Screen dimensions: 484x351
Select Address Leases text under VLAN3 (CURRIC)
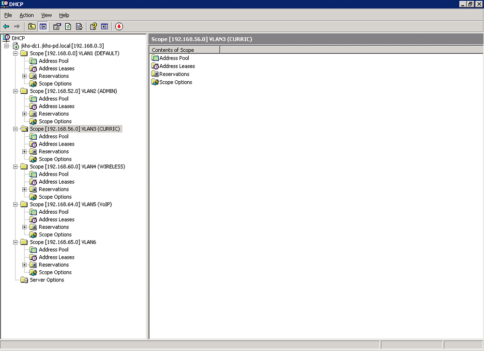click(57, 144)
